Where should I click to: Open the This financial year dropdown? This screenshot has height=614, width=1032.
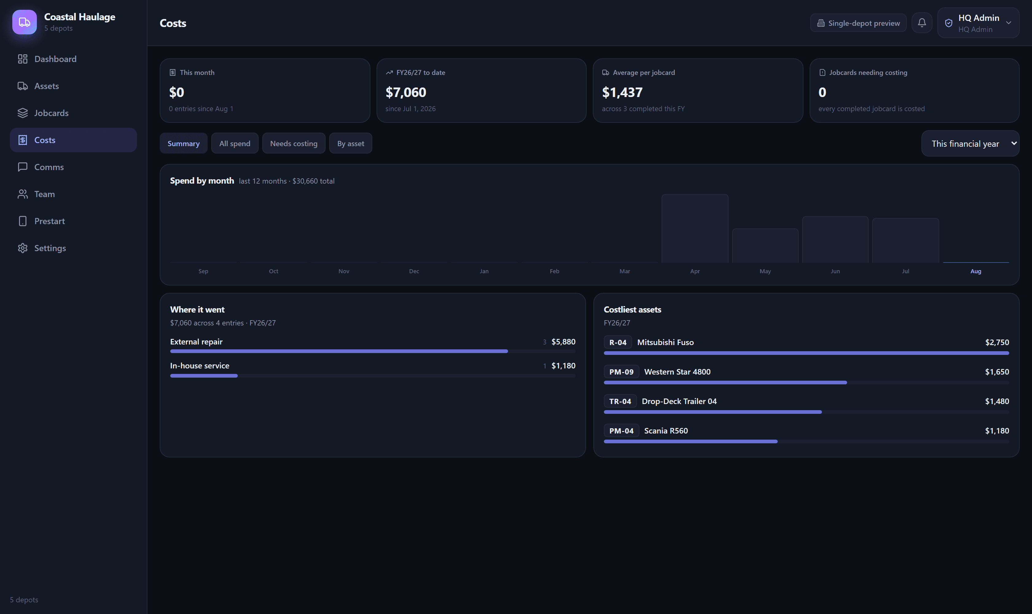(970, 144)
